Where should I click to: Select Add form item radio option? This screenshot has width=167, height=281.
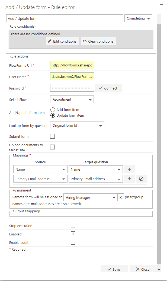pyautogui.click(x=53, y=110)
